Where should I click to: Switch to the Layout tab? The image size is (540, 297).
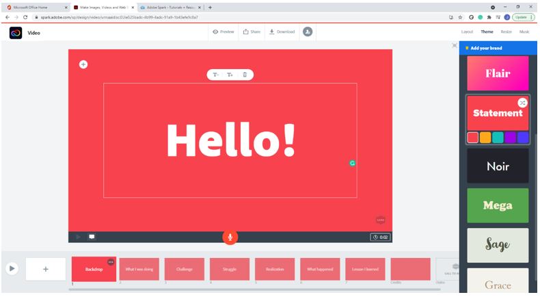467,31
